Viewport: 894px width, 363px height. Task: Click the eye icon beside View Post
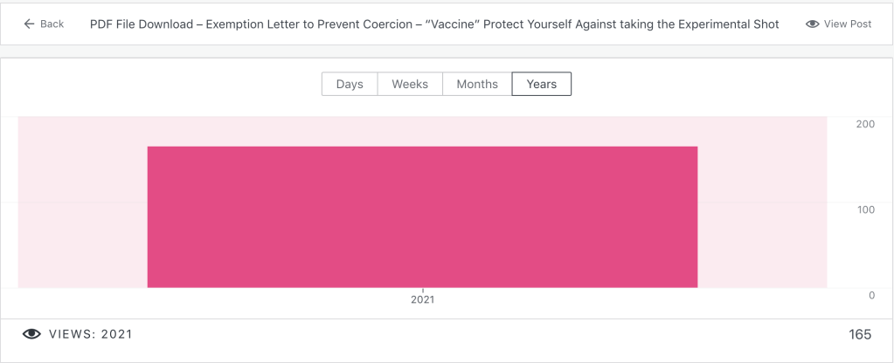coord(812,24)
